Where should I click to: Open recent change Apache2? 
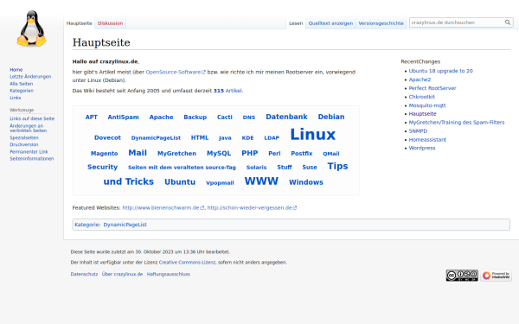[x=420, y=79]
